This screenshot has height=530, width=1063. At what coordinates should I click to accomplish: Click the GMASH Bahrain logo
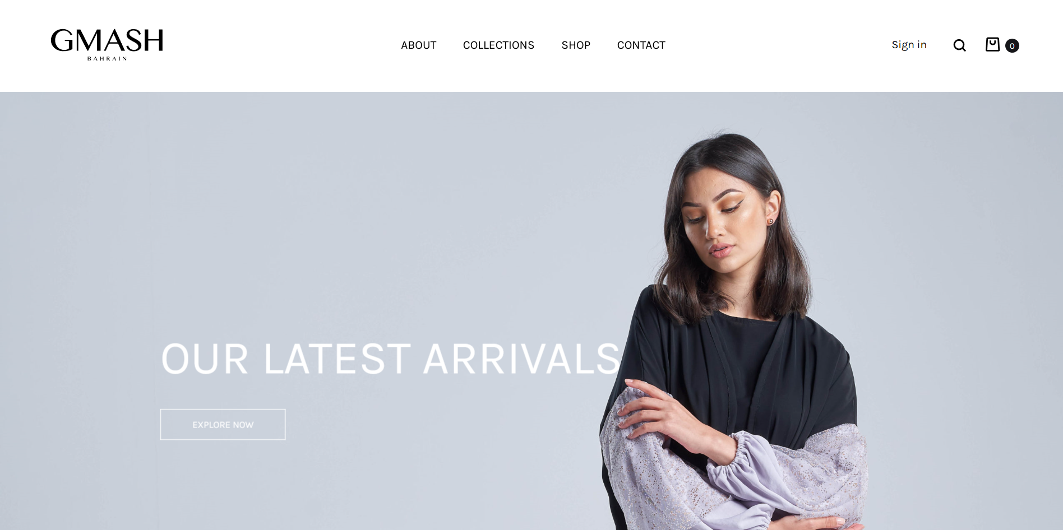click(x=107, y=45)
